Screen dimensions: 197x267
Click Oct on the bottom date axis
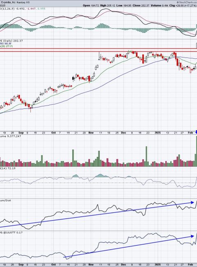(53, 265)
